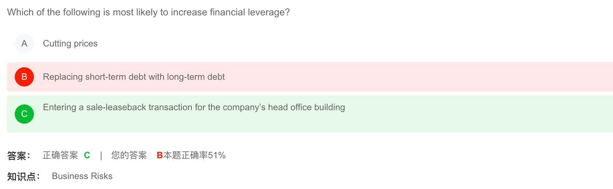Screen dimensions: 613x189
Task: Click empty space in the green option C row
Action: 448,119
